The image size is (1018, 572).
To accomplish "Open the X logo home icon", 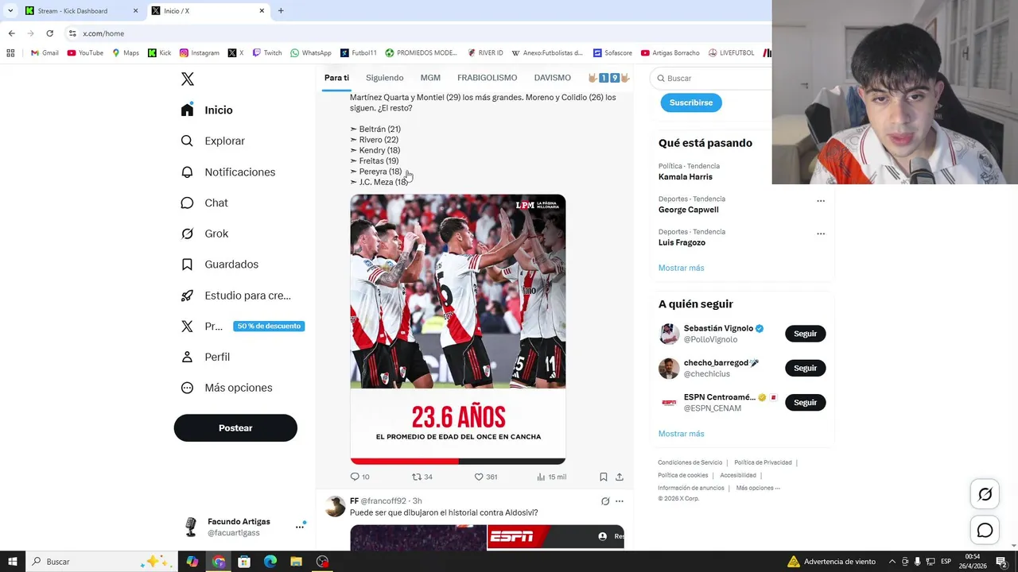I will 188,79.
